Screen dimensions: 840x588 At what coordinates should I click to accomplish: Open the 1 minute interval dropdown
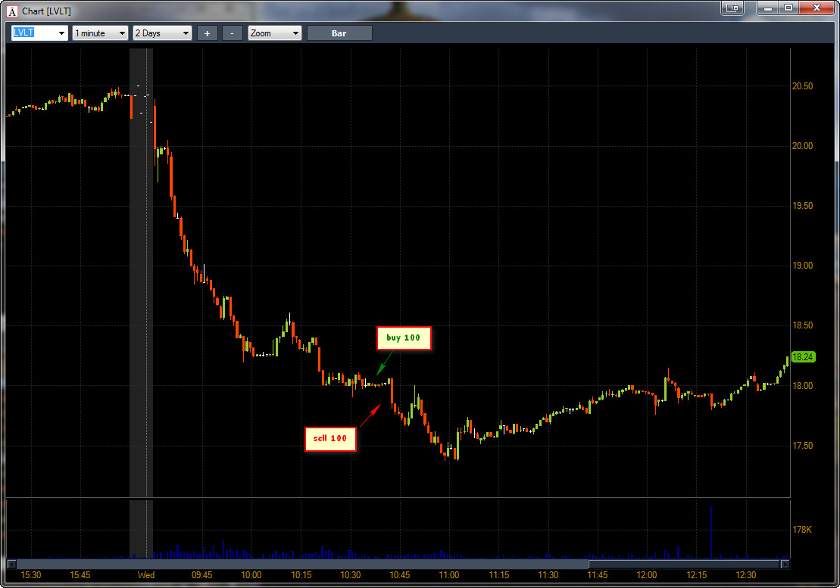pyautogui.click(x=100, y=33)
